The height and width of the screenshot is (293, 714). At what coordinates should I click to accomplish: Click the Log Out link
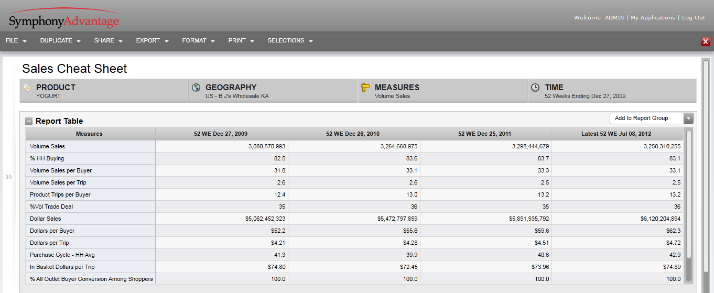click(x=693, y=18)
